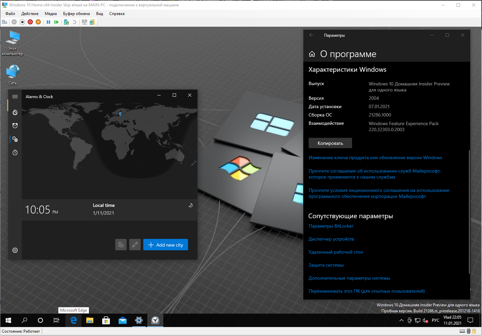Click the location pin on world map
Screen dimensions: 482x336
(x=120, y=114)
